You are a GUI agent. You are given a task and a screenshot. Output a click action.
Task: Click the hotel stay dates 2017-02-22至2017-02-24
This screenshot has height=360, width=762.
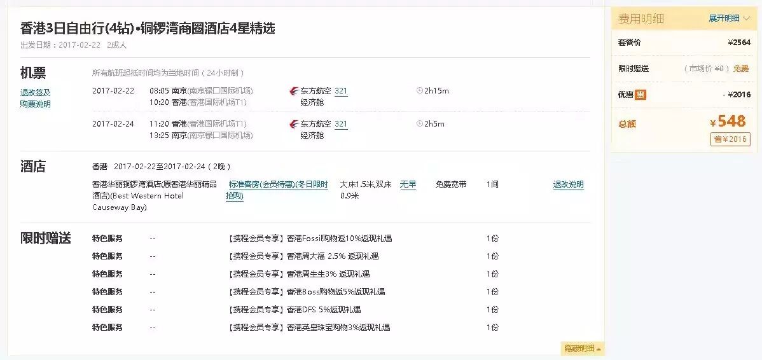(160, 167)
